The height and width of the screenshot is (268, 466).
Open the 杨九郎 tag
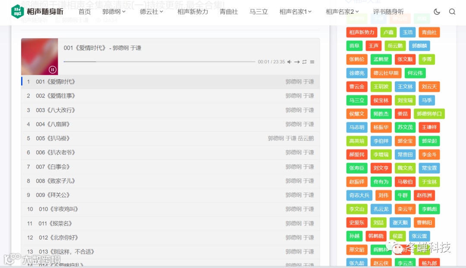point(429,263)
